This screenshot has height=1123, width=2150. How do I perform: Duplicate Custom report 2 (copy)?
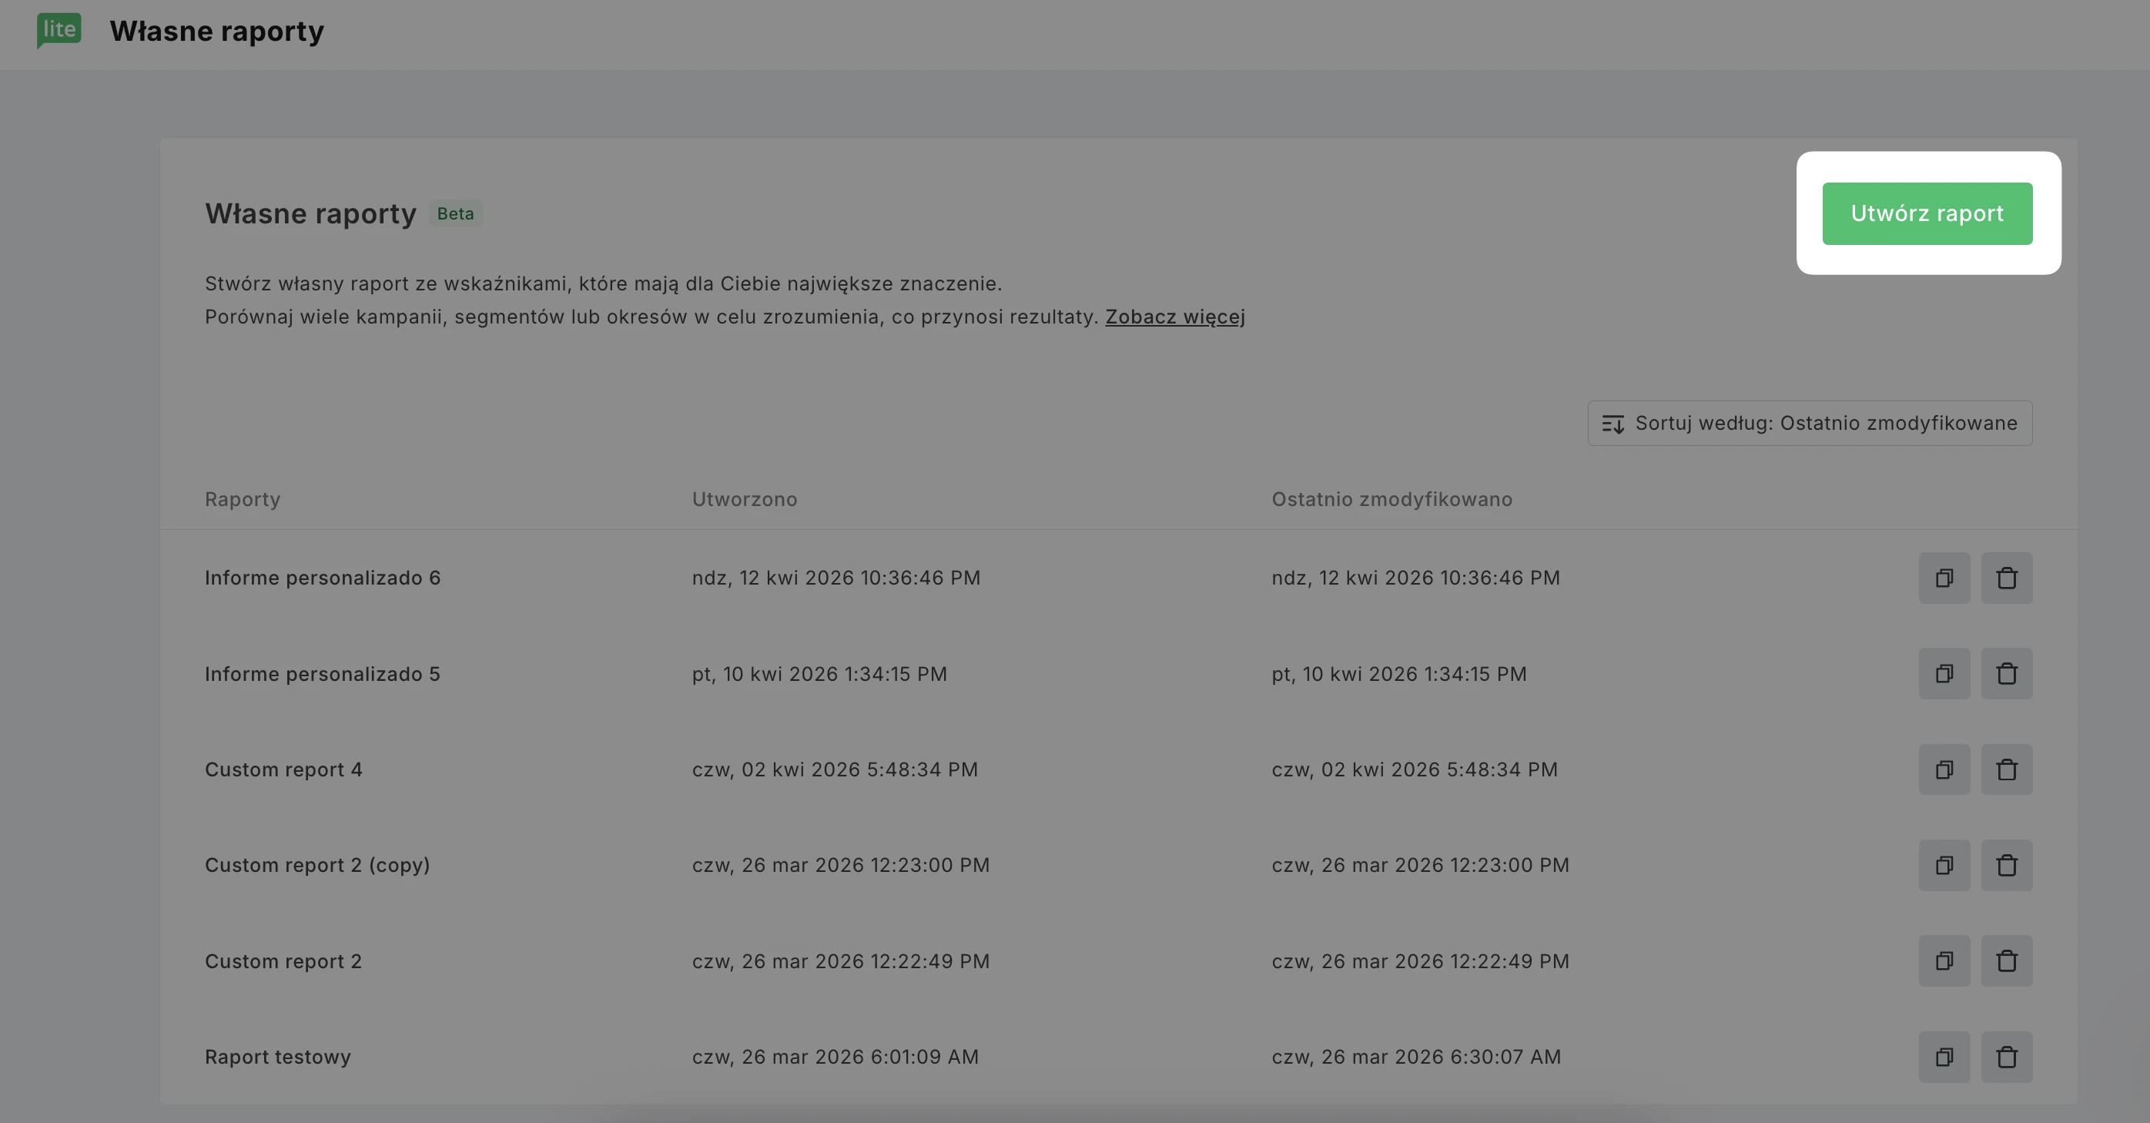1944,865
